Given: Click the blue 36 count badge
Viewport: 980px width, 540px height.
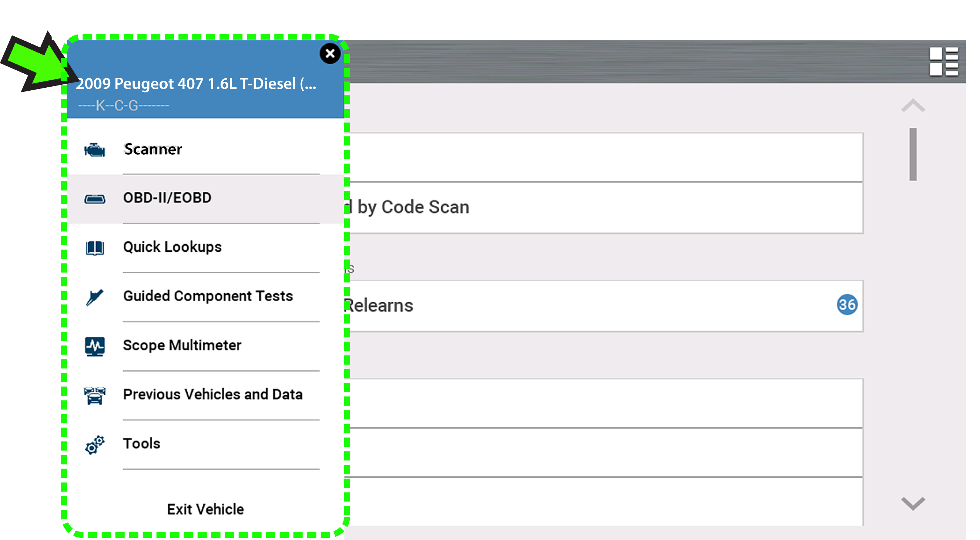Looking at the screenshot, I should pos(846,305).
